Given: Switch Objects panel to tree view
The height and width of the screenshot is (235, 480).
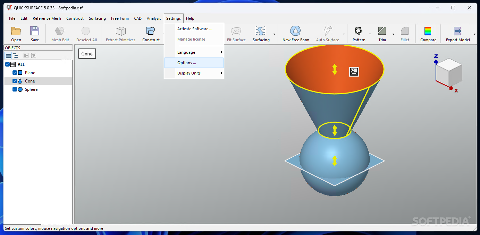Looking at the screenshot, I should pos(16,55).
